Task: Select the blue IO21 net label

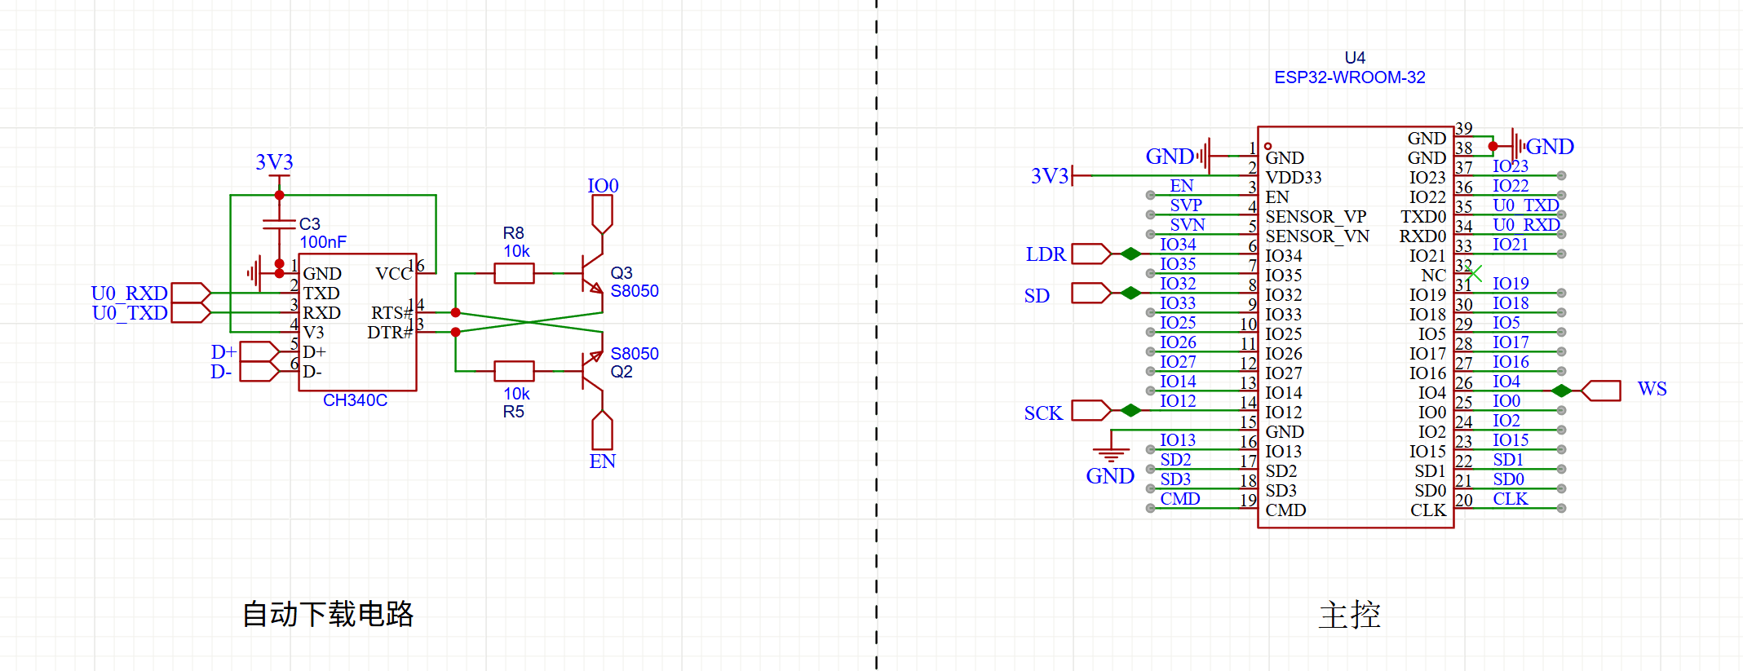Action: pyautogui.click(x=1511, y=245)
